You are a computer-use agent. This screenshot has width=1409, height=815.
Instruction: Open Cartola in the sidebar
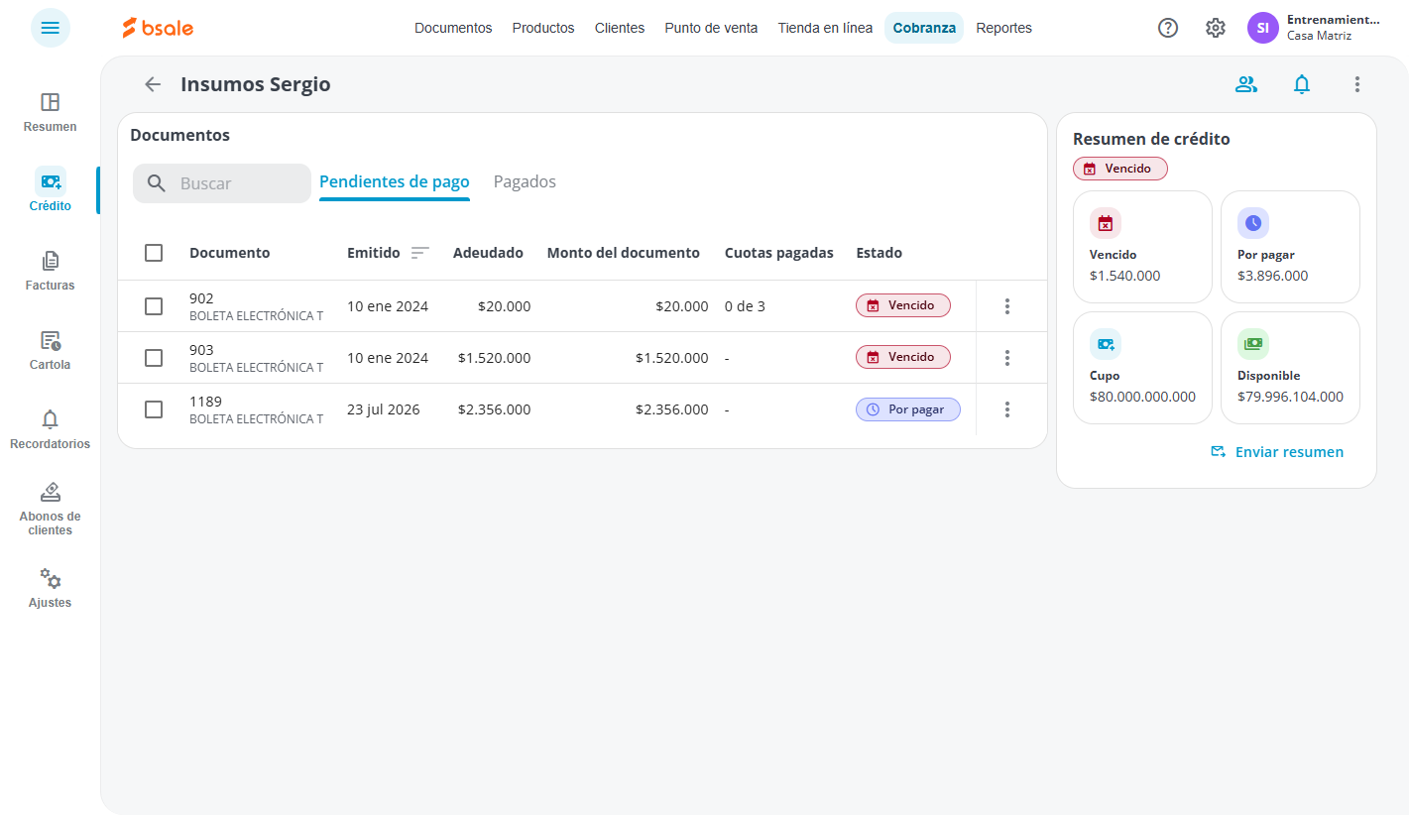[51, 350]
